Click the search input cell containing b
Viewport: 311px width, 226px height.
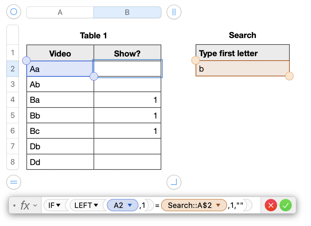[242, 69]
